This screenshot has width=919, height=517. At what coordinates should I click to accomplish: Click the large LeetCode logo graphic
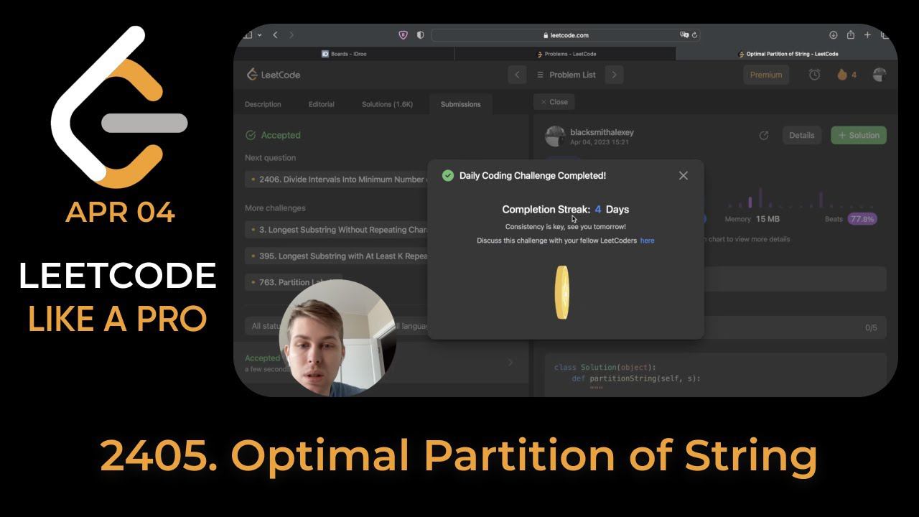coord(118,106)
